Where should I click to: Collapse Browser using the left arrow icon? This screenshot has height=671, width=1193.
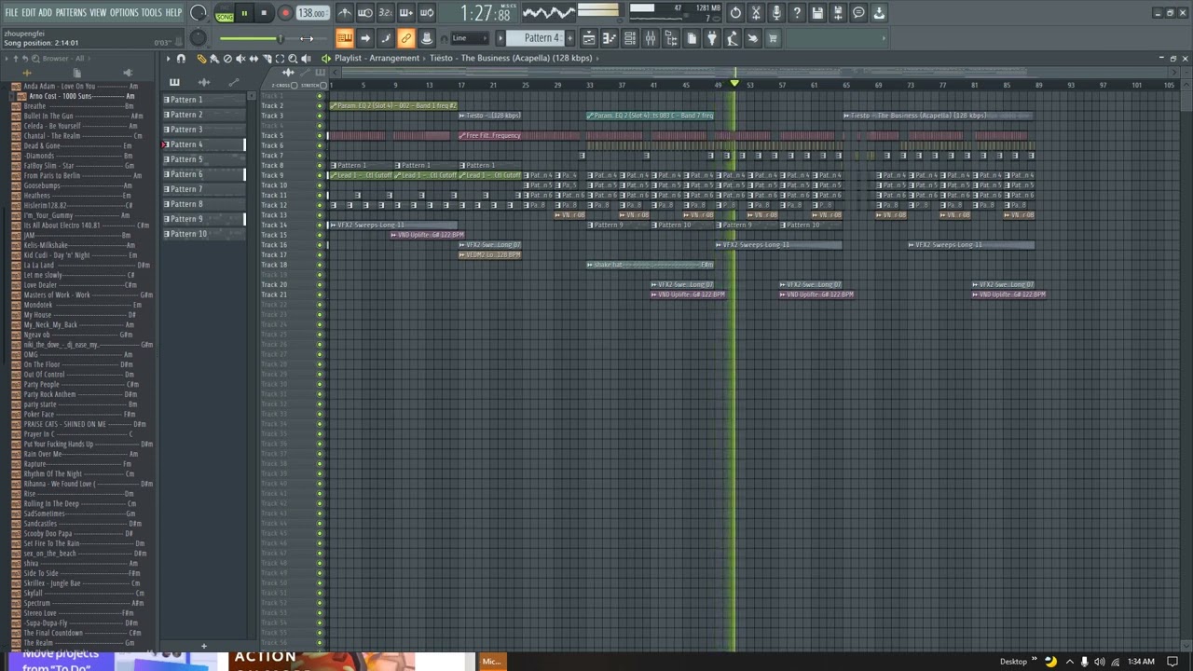pyautogui.click(x=7, y=59)
